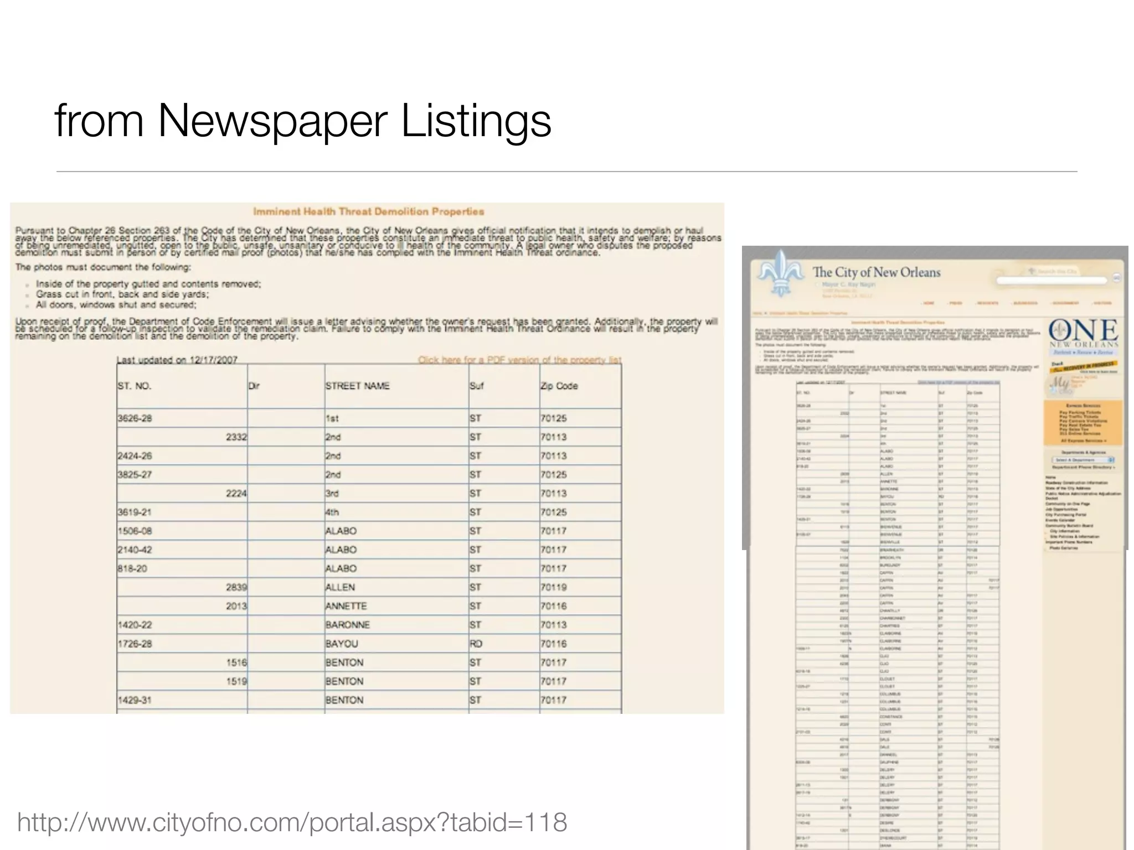Click 'Suf' column header in enlarged table
The width and height of the screenshot is (1134, 850).
coord(476,386)
